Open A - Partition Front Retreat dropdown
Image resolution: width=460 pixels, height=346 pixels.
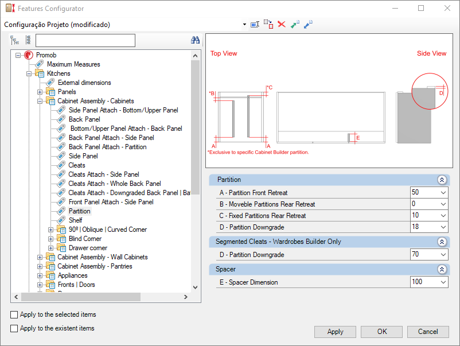tap(443, 193)
